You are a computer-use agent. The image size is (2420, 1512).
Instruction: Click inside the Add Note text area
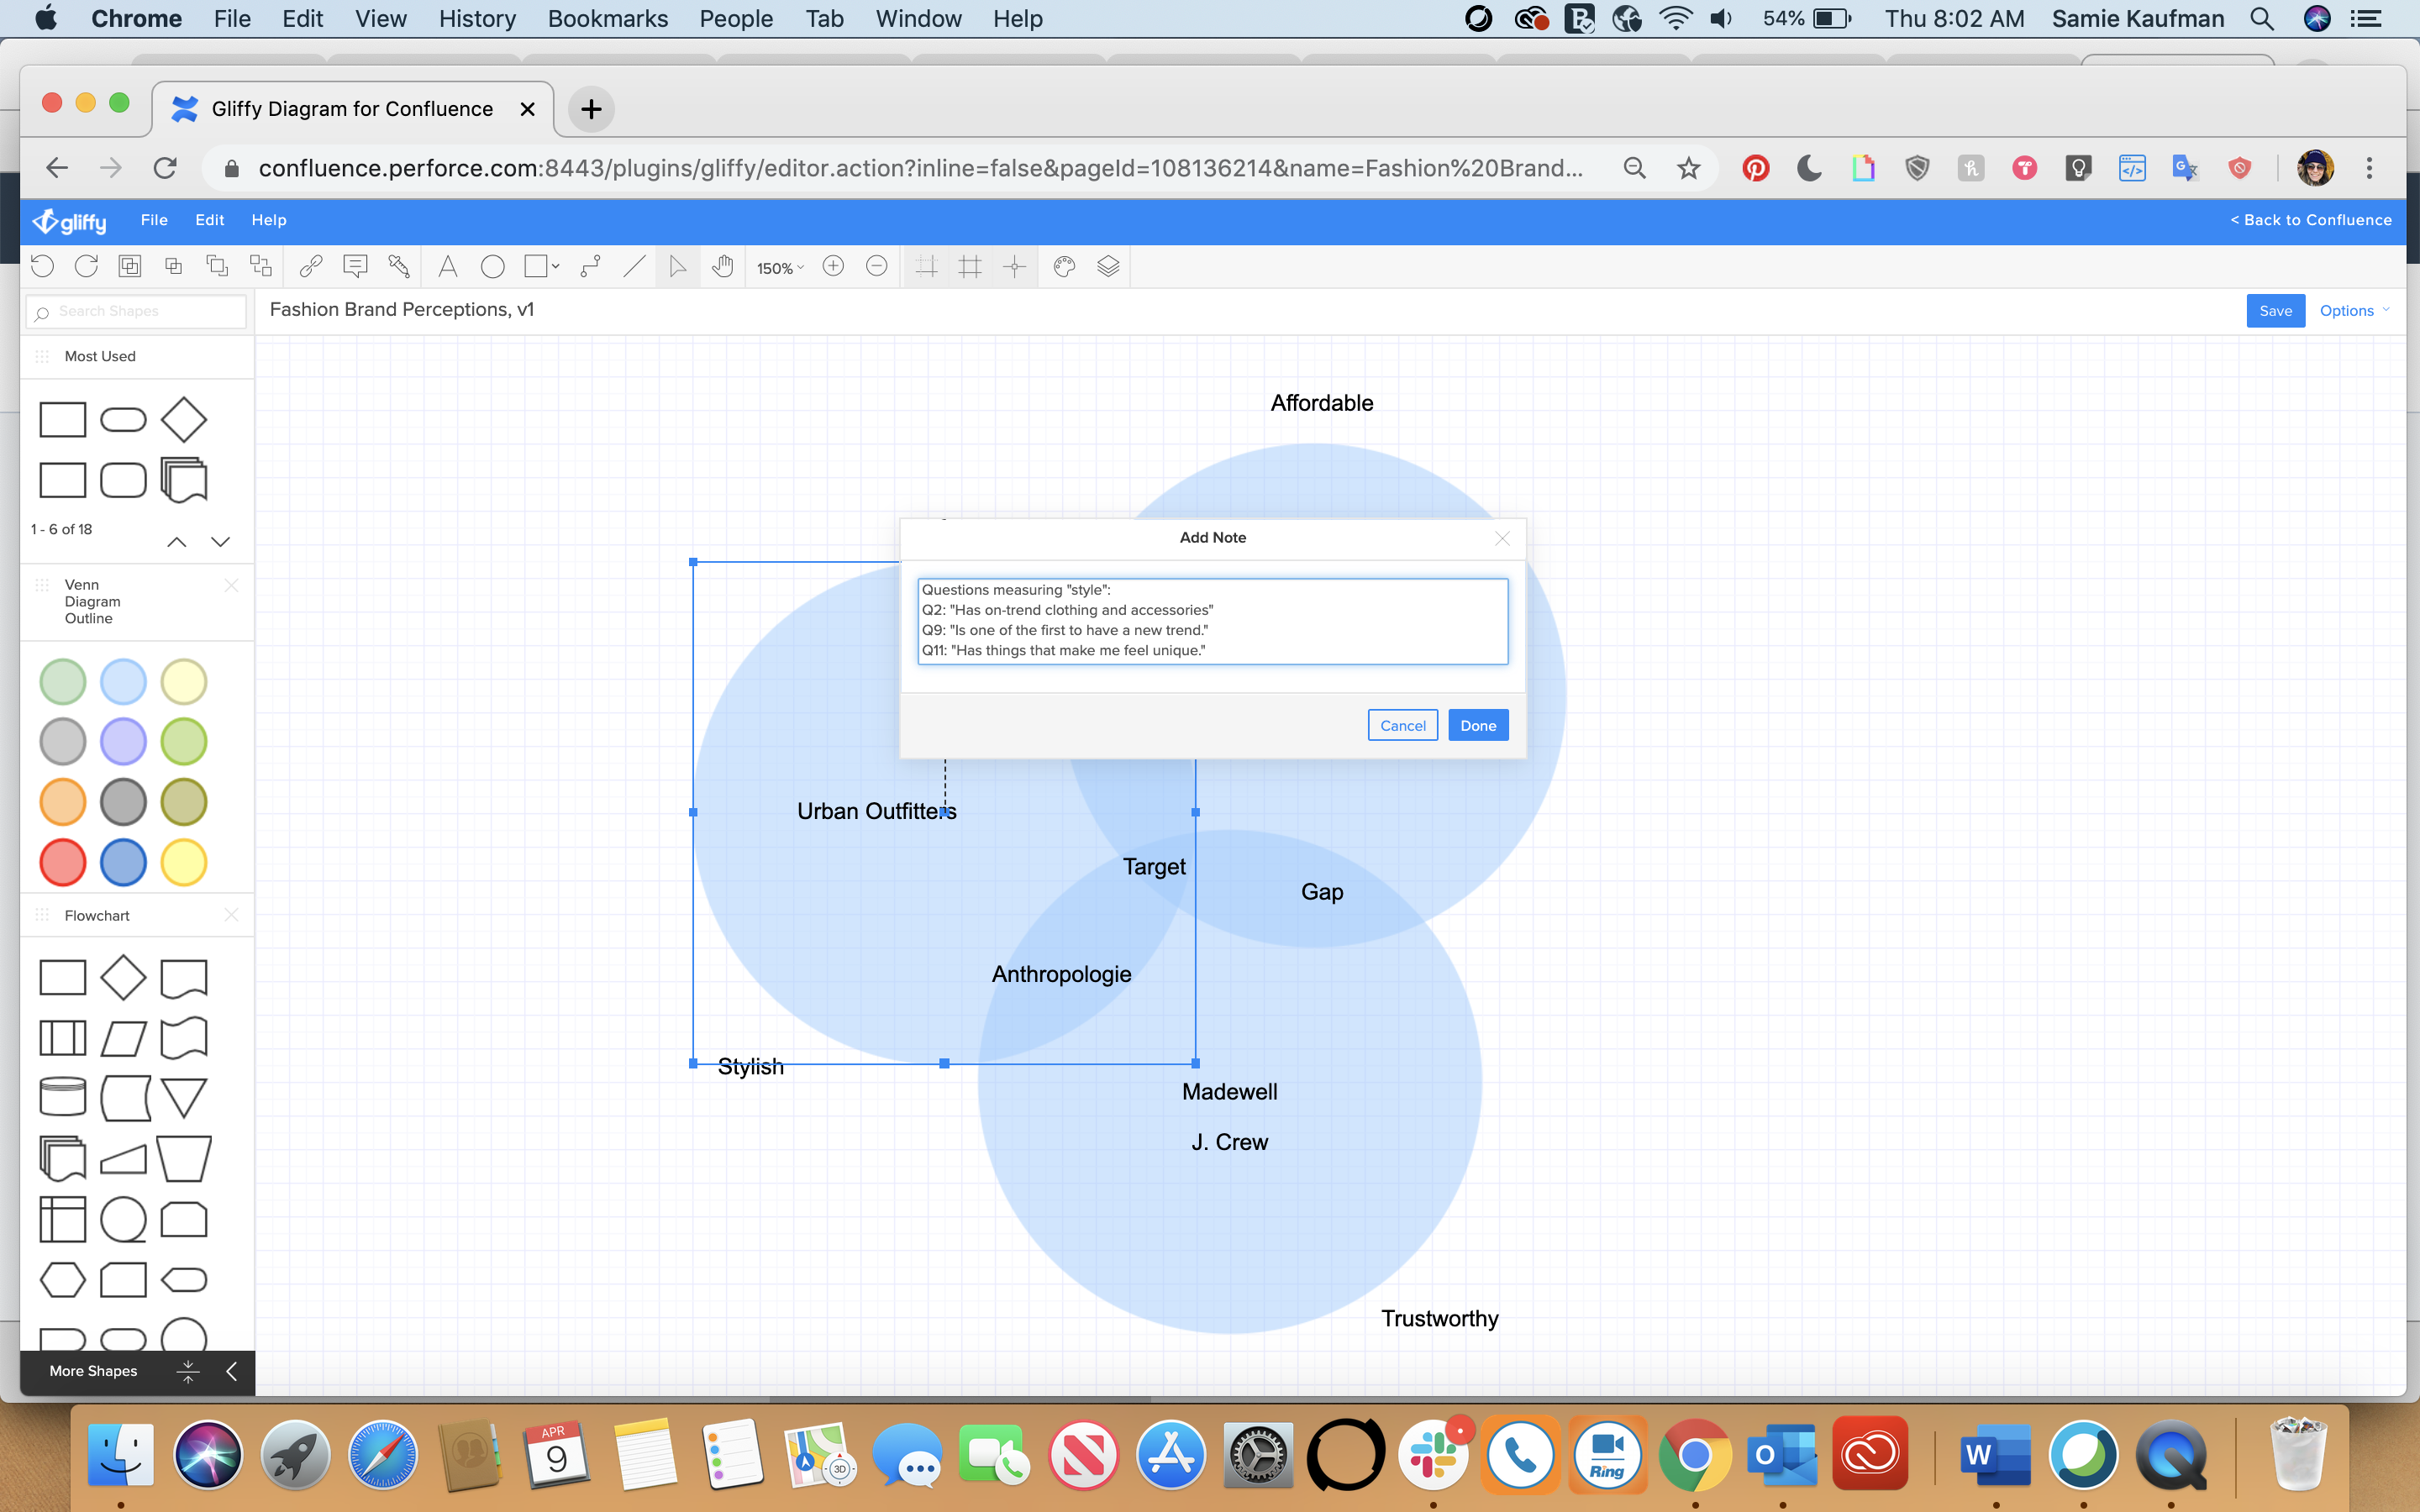(x=1212, y=621)
